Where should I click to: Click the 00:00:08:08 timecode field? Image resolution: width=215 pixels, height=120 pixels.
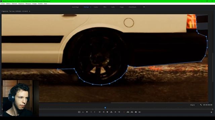pyautogui.click(x=208, y=105)
